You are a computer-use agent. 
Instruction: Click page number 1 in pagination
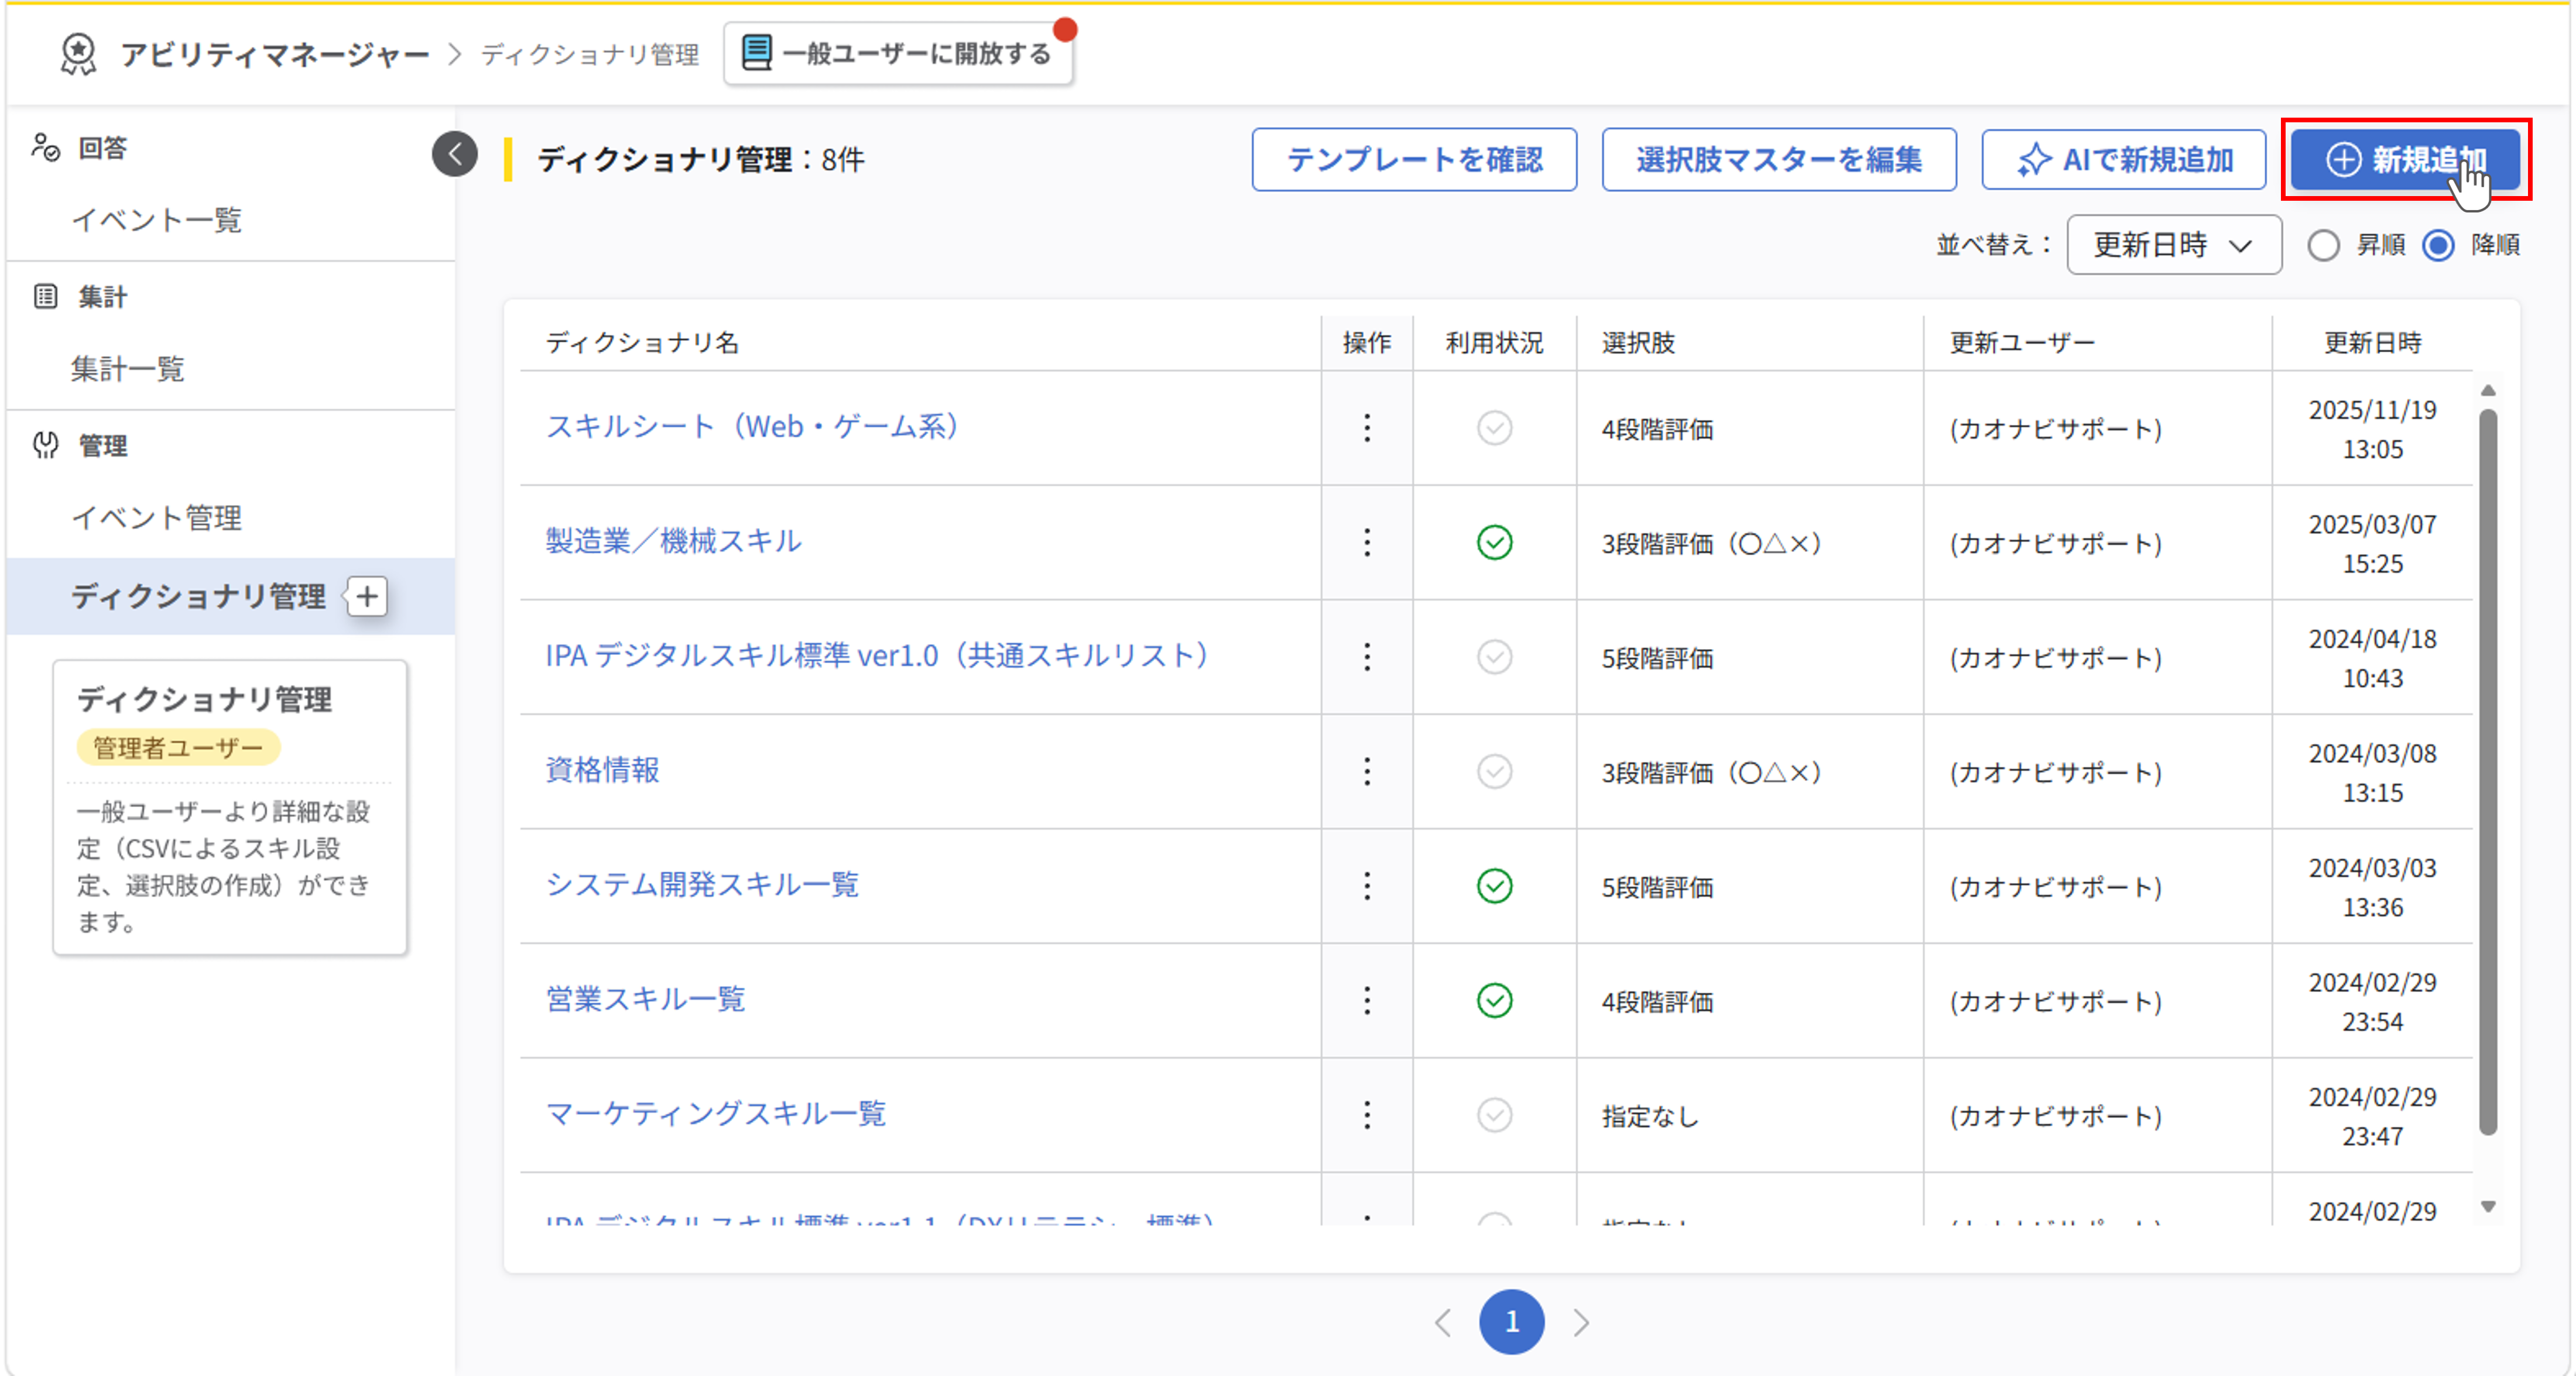(x=1511, y=1323)
